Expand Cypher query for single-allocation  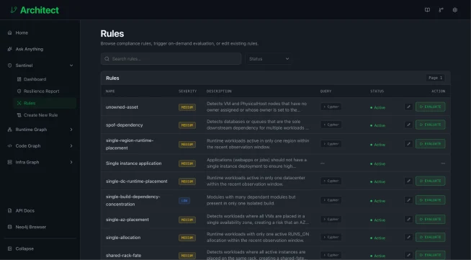(331, 237)
